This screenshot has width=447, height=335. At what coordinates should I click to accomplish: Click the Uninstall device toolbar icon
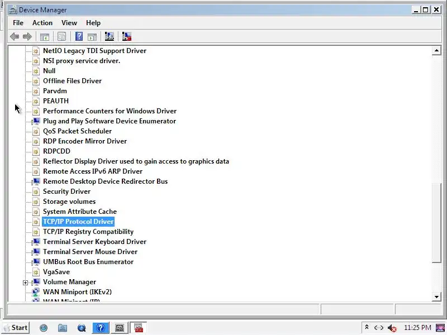pos(127,36)
